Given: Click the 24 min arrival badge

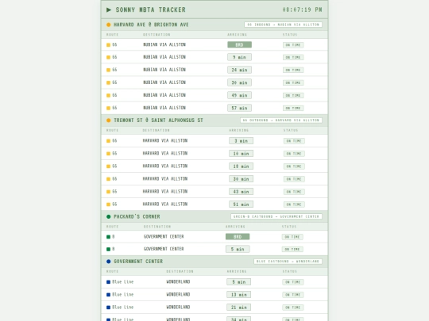Looking at the screenshot, I should click(x=239, y=70).
